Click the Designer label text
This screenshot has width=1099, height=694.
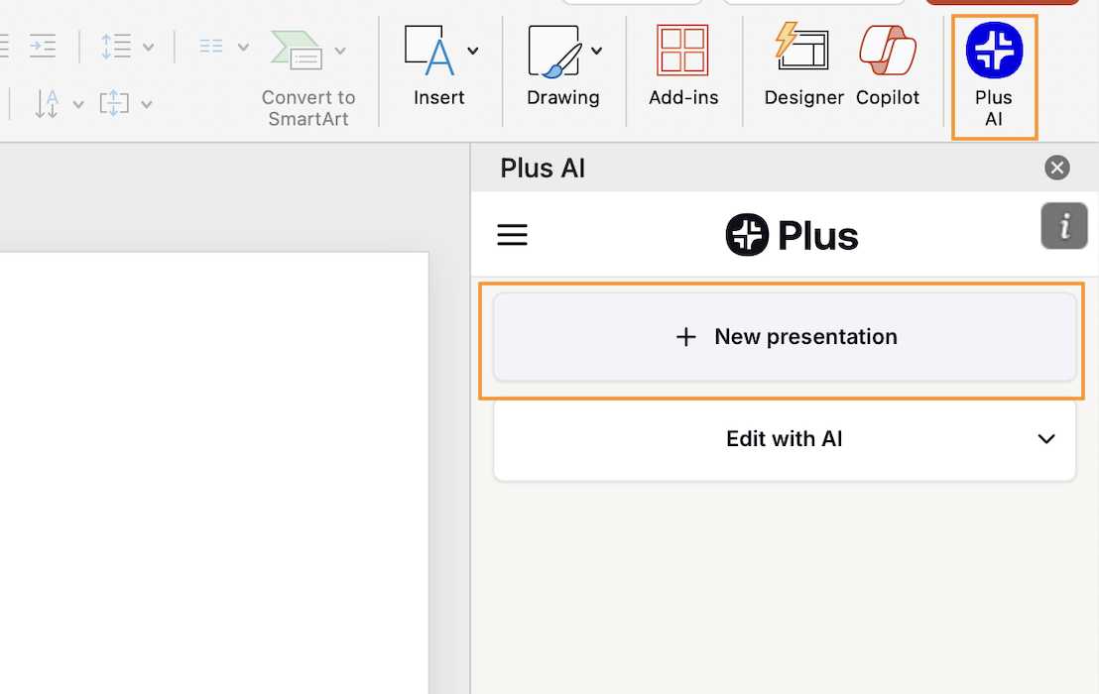pyautogui.click(x=803, y=97)
